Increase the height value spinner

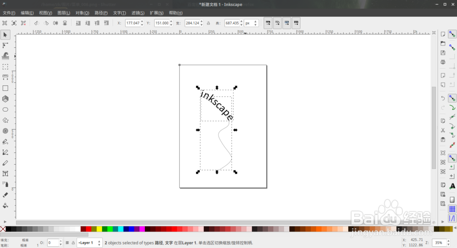click(x=241, y=21)
